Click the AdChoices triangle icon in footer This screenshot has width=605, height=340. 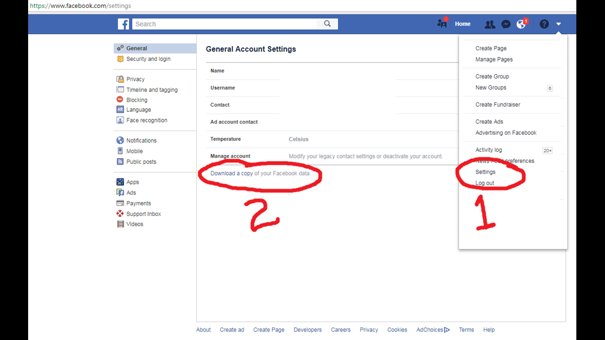(x=447, y=329)
